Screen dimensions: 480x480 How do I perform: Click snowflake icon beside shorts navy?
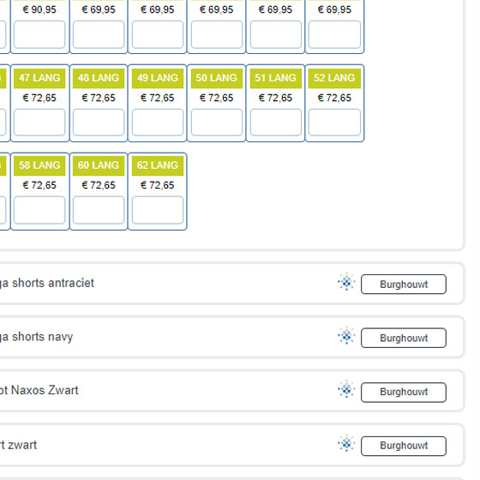tap(346, 335)
